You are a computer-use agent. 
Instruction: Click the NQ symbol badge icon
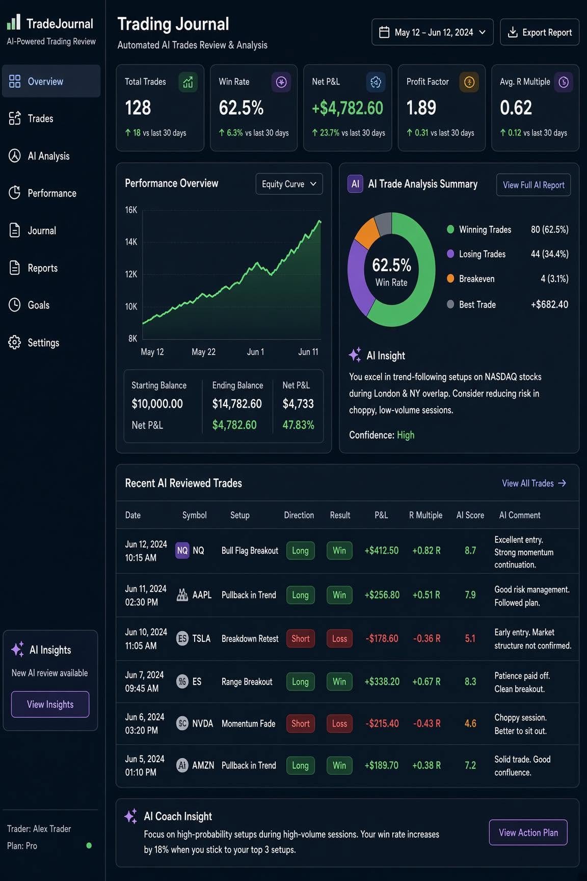coord(182,551)
